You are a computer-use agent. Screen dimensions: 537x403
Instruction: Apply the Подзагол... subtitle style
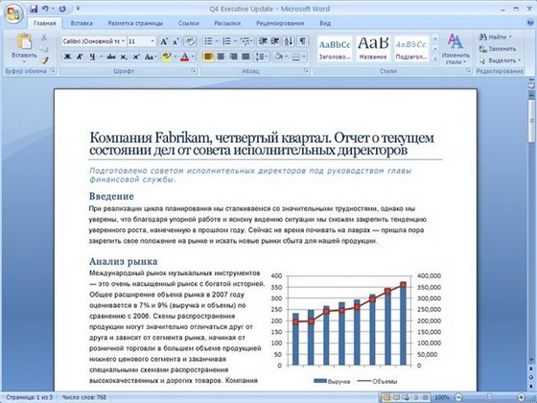click(411, 49)
